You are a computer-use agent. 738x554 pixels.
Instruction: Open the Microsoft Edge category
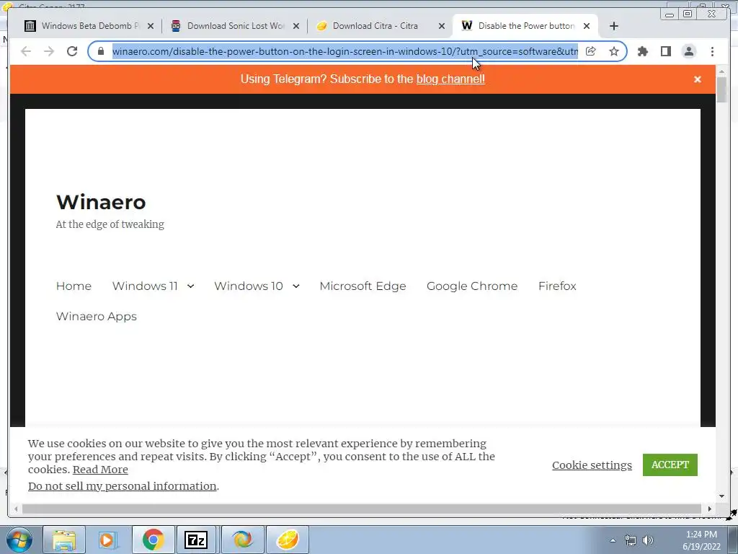coord(363,286)
